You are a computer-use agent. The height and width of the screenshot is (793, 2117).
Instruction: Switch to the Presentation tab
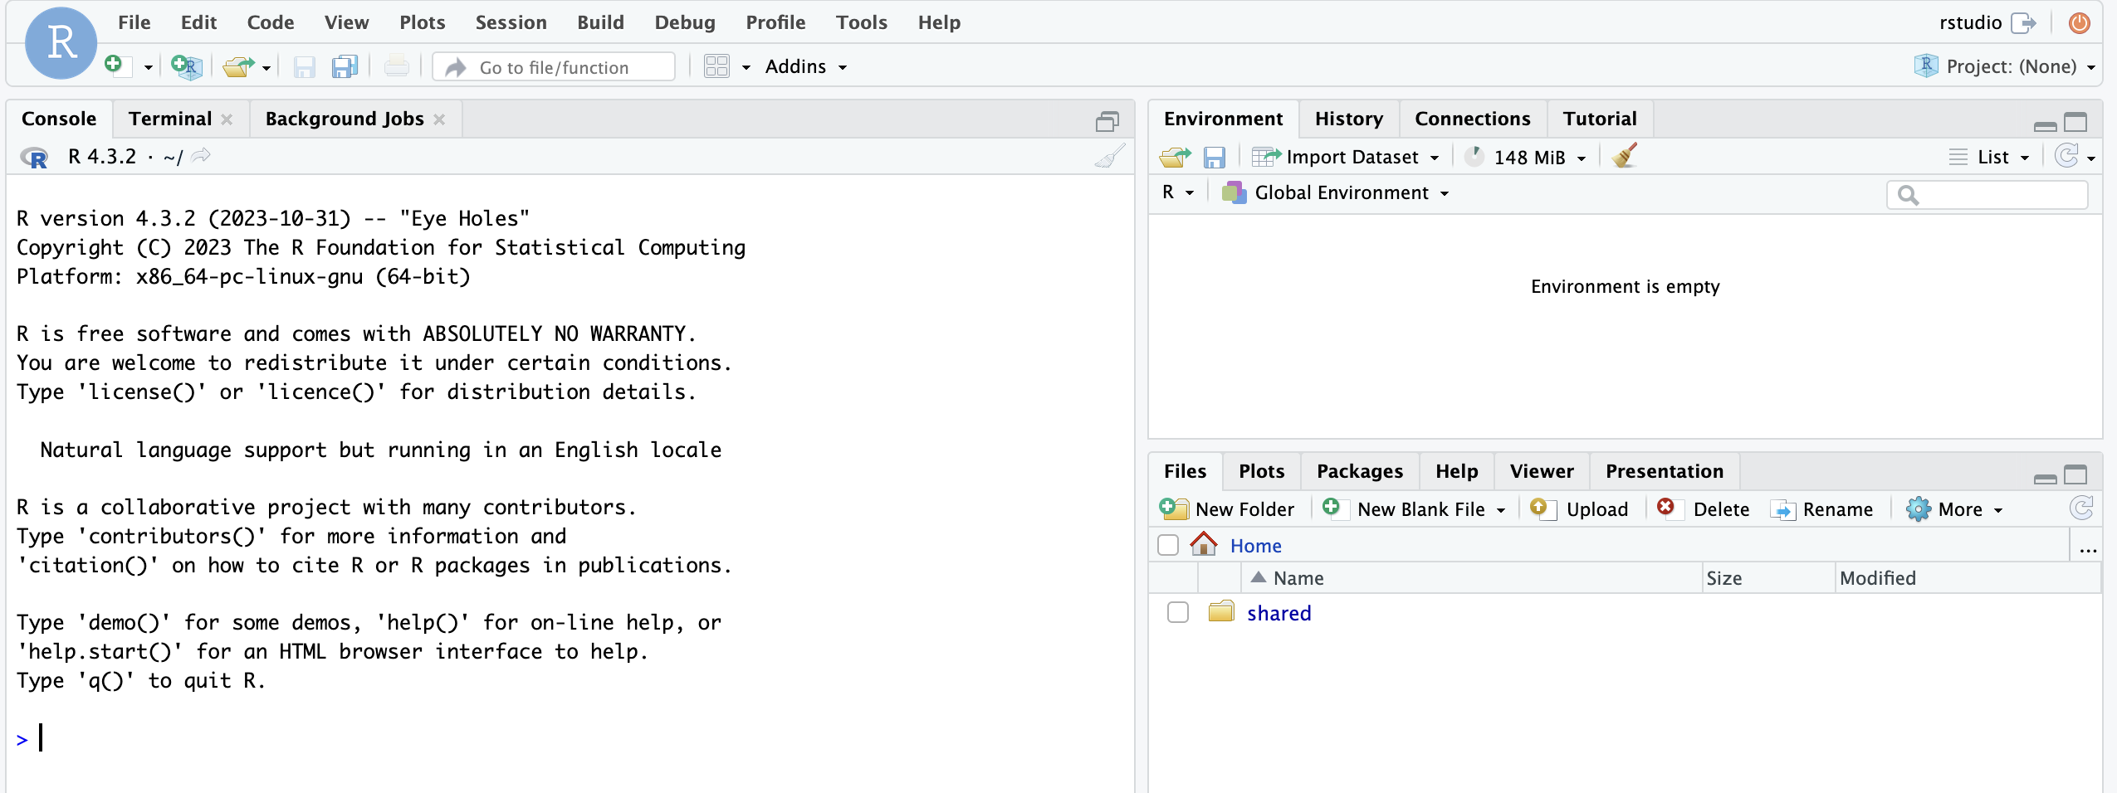tap(1664, 471)
